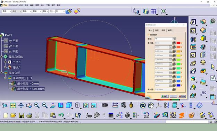Screen dimensions: 217x131
Task: Click the Paste clipboard icon
Action: pos(53,115)
